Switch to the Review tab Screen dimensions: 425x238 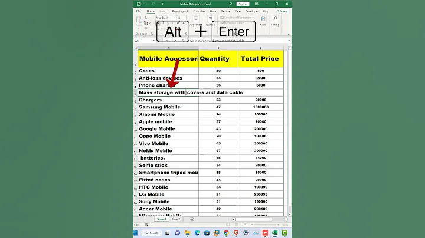[225, 11]
